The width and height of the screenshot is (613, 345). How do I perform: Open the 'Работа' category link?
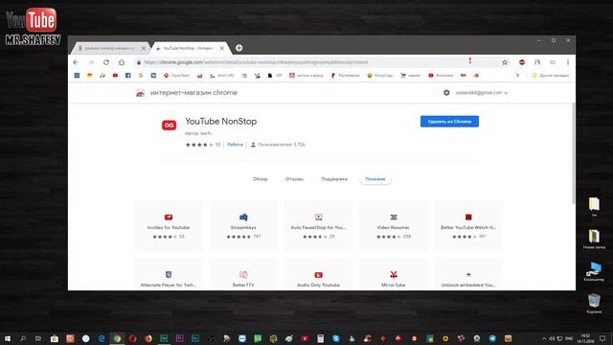[235, 145]
